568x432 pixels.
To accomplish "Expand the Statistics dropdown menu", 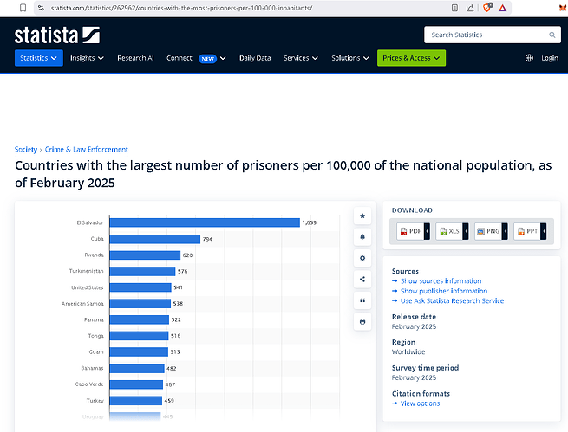I will [x=39, y=58].
